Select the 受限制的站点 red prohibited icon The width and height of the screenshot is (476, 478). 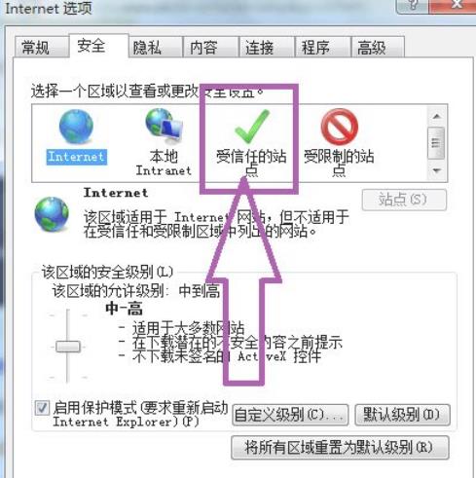click(340, 127)
